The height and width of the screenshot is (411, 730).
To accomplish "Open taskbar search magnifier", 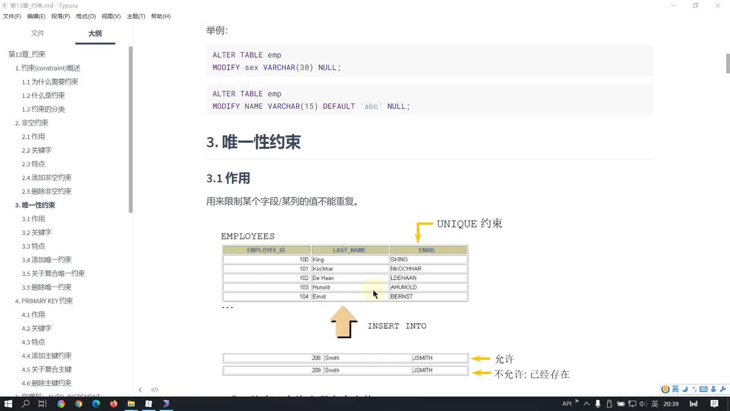I will coord(26,404).
